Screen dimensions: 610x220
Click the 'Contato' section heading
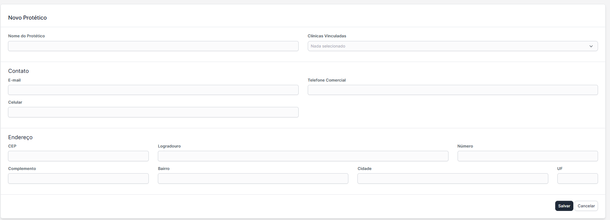click(19, 71)
